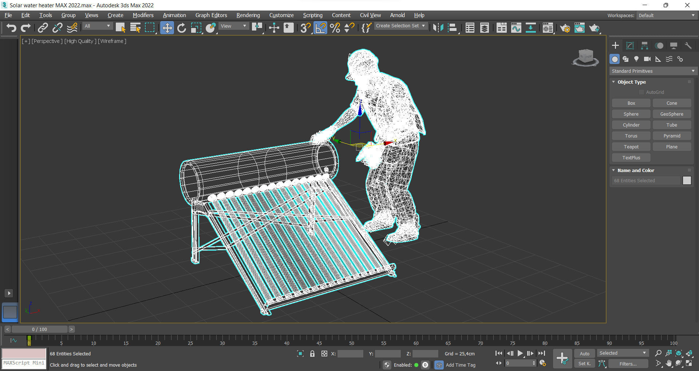This screenshot has height=371, width=699.
Task: Click the Undo arrow icon
Action: [11, 28]
